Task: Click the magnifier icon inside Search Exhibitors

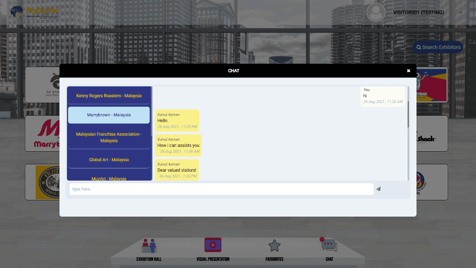Action: (x=419, y=47)
